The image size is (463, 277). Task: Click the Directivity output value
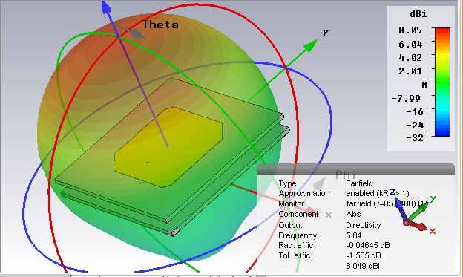363,225
